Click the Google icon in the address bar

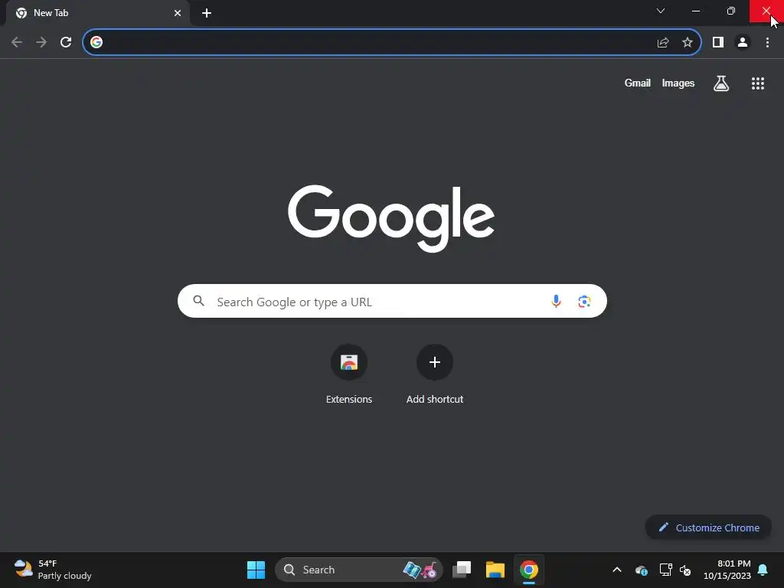[x=96, y=43]
